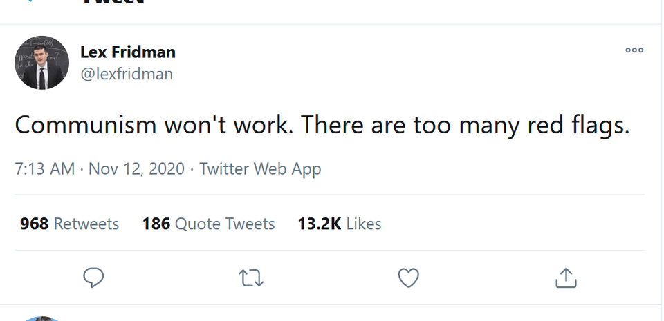Open the three-dot more options menu
This screenshot has height=321, width=664.
point(634,50)
